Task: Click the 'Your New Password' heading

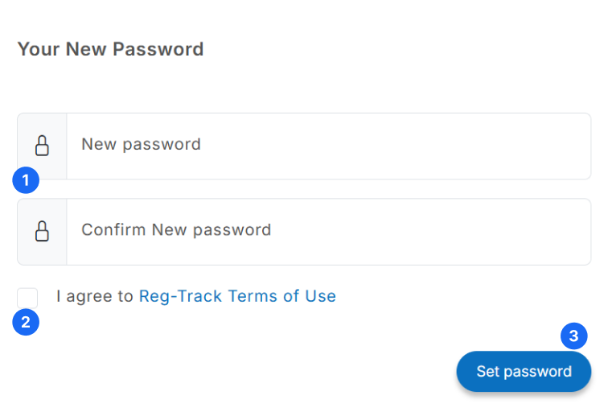Action: point(110,49)
